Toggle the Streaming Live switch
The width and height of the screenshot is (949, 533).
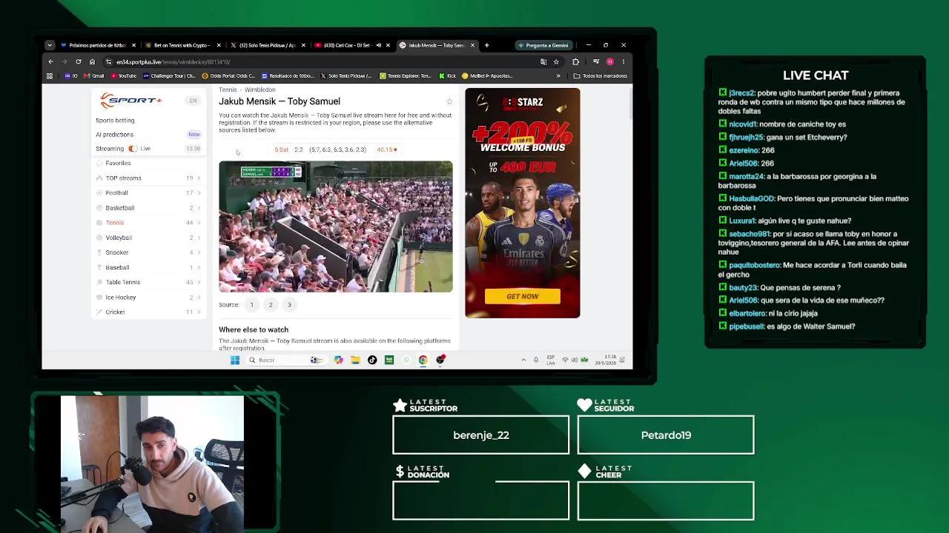[133, 149]
